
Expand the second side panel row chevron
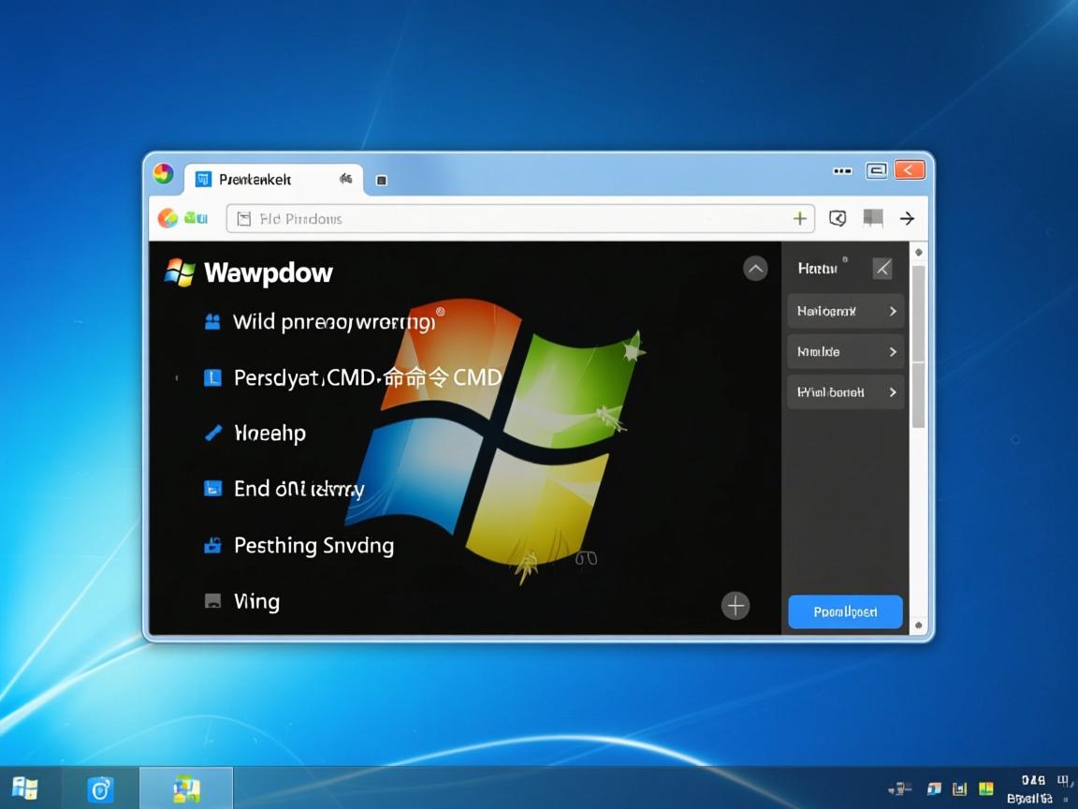click(x=892, y=352)
